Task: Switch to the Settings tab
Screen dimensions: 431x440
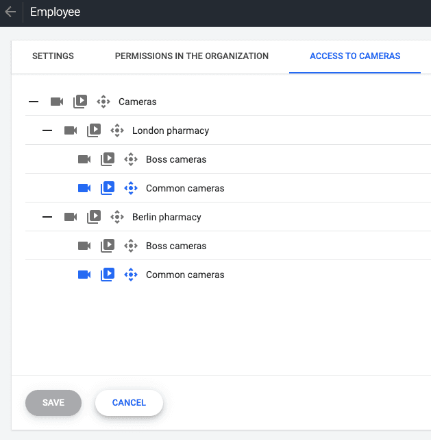Action: click(53, 56)
